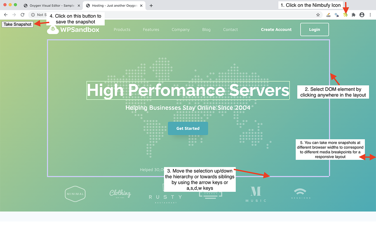The width and height of the screenshot is (376, 235).
Task: Click the Chrome profile avatar icon
Action: pos(362,15)
